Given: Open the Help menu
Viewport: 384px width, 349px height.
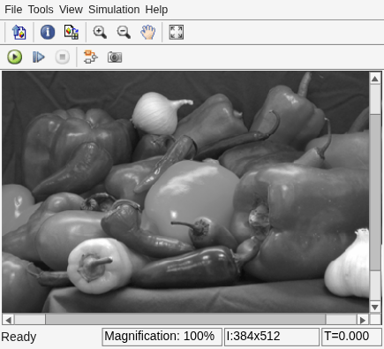Looking at the screenshot, I should [156, 10].
